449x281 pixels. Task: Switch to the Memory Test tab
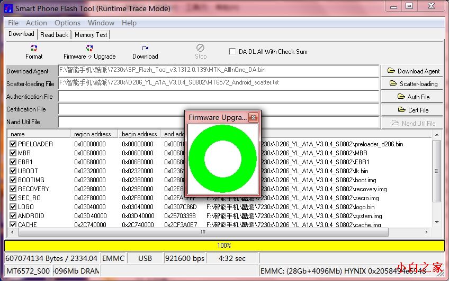(x=91, y=35)
